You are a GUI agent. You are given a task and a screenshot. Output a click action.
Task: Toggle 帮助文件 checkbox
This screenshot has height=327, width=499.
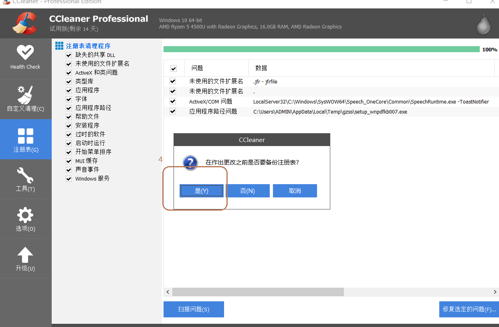click(x=69, y=117)
